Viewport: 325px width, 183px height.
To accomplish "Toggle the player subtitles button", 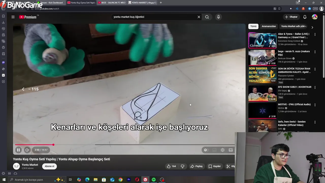I will tap(214, 150).
